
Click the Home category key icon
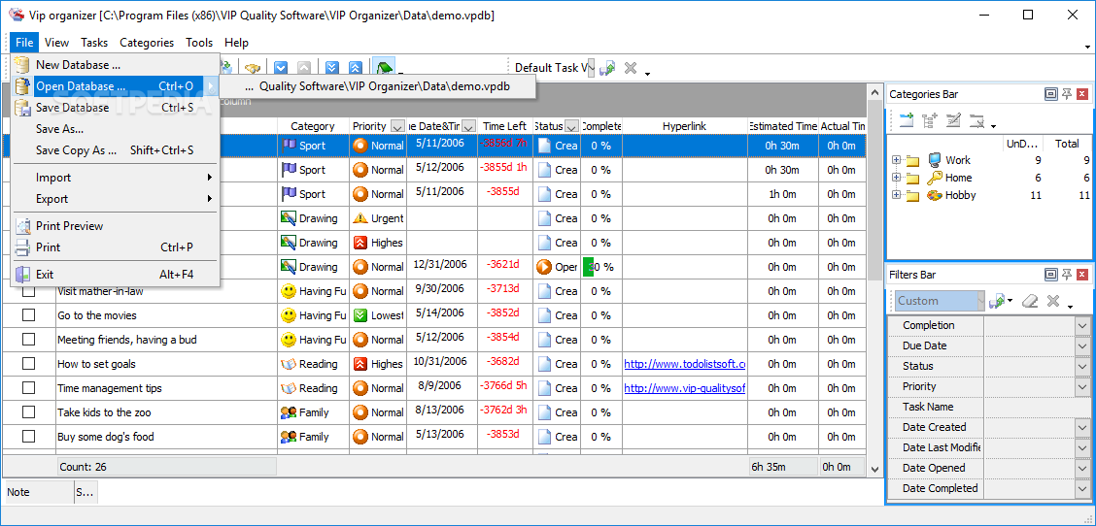click(x=935, y=178)
